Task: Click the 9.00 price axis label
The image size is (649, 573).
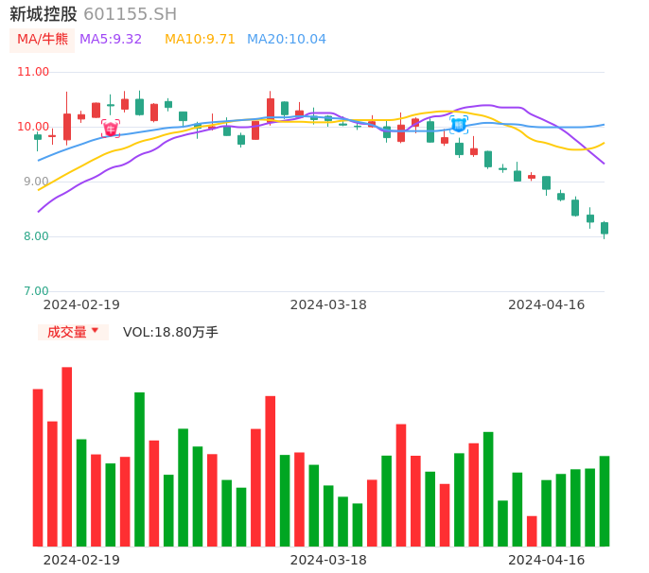Action: (x=36, y=182)
